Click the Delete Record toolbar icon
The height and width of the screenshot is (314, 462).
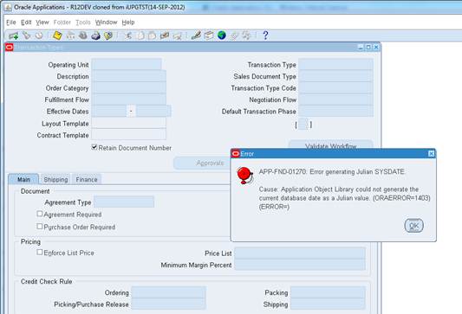click(178, 35)
